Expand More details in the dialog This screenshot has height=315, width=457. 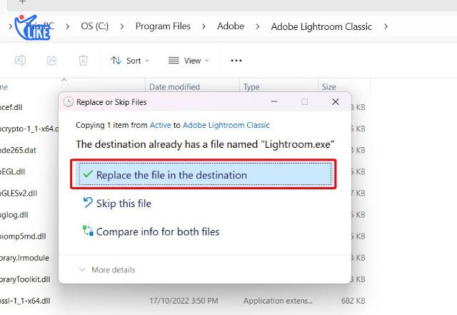[106, 270]
